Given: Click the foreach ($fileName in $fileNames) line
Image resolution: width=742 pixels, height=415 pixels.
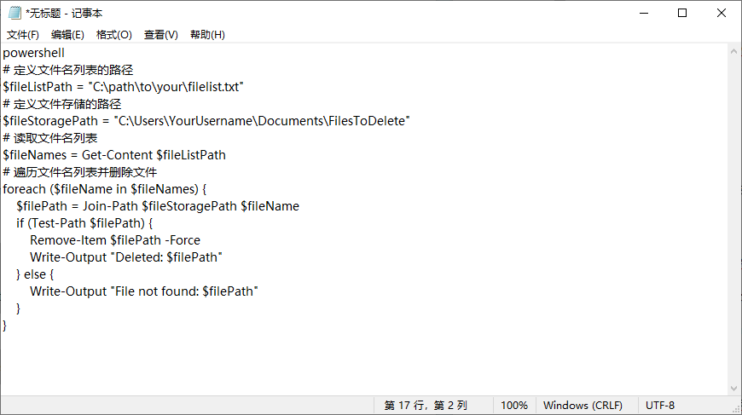Looking at the screenshot, I should [105, 189].
